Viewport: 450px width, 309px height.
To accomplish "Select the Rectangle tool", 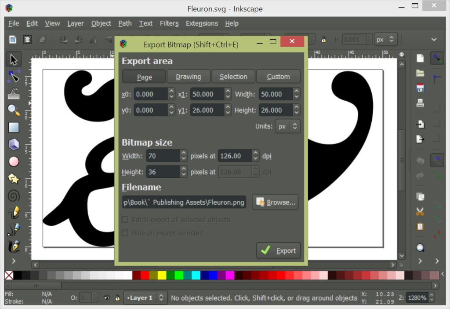I will click(14, 127).
